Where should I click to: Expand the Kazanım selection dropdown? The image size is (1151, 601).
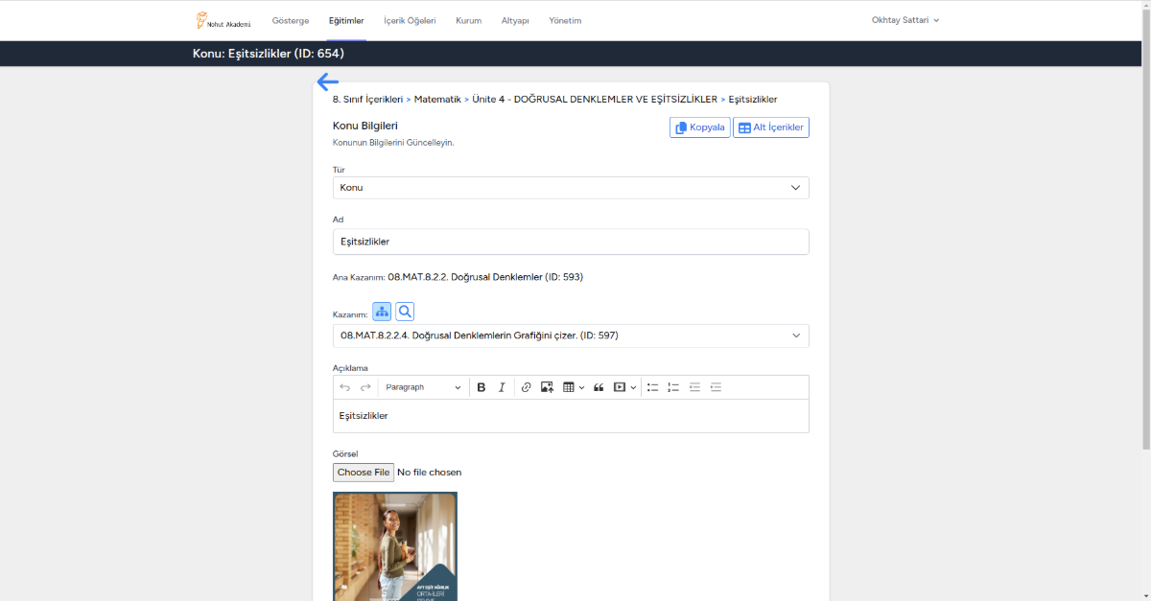pos(571,335)
